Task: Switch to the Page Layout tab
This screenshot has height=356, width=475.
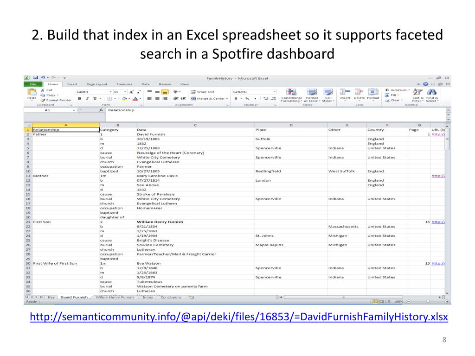Action: tap(96, 84)
